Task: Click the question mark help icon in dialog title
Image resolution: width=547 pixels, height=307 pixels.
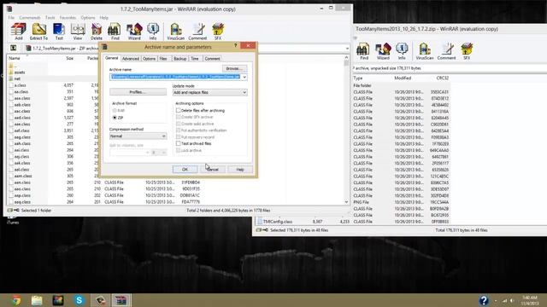Action: click(235, 45)
